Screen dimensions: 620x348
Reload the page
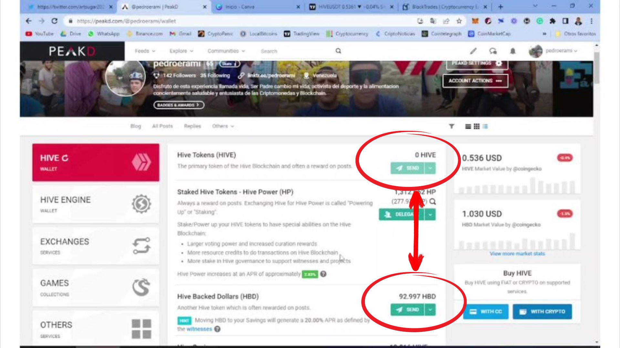tap(54, 21)
